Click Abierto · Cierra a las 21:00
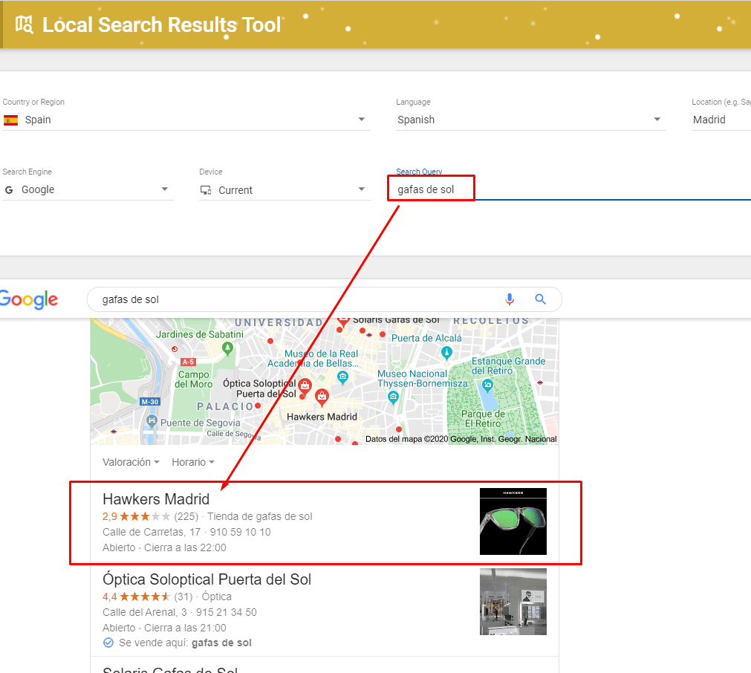The image size is (751, 673). coord(164,628)
